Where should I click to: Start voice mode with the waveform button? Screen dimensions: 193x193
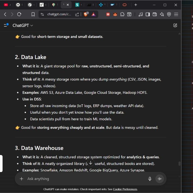(160, 179)
